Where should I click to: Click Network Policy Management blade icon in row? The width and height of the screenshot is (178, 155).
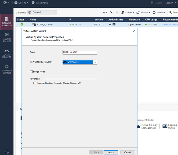(110, 25)
